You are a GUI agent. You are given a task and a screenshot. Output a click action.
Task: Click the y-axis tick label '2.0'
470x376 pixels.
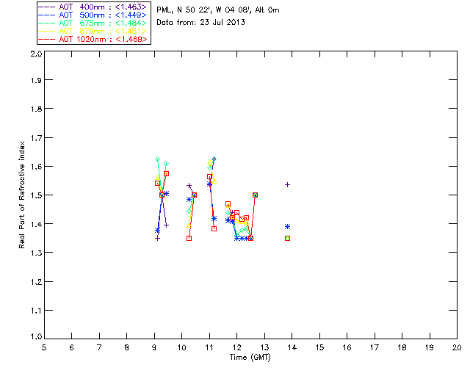36,54
